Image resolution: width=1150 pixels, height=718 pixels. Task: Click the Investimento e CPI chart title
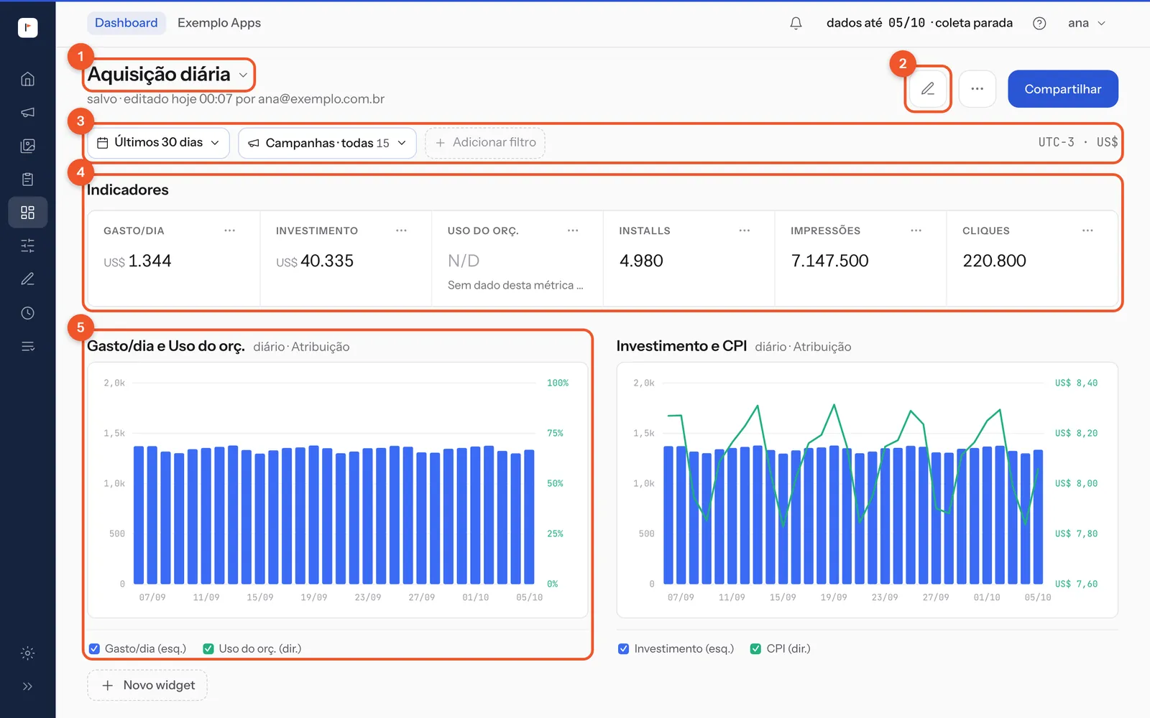[x=682, y=346]
